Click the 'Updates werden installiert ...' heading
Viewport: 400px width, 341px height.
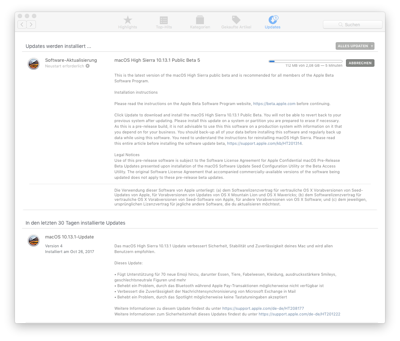click(x=58, y=46)
